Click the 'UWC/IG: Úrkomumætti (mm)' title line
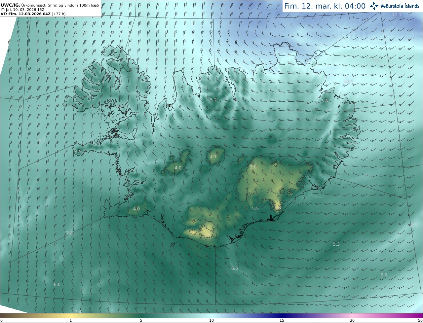 50,5
